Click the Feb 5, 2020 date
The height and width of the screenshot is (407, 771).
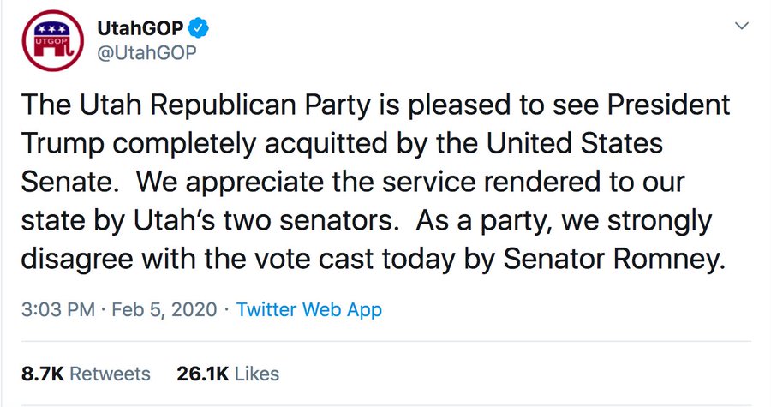164,309
